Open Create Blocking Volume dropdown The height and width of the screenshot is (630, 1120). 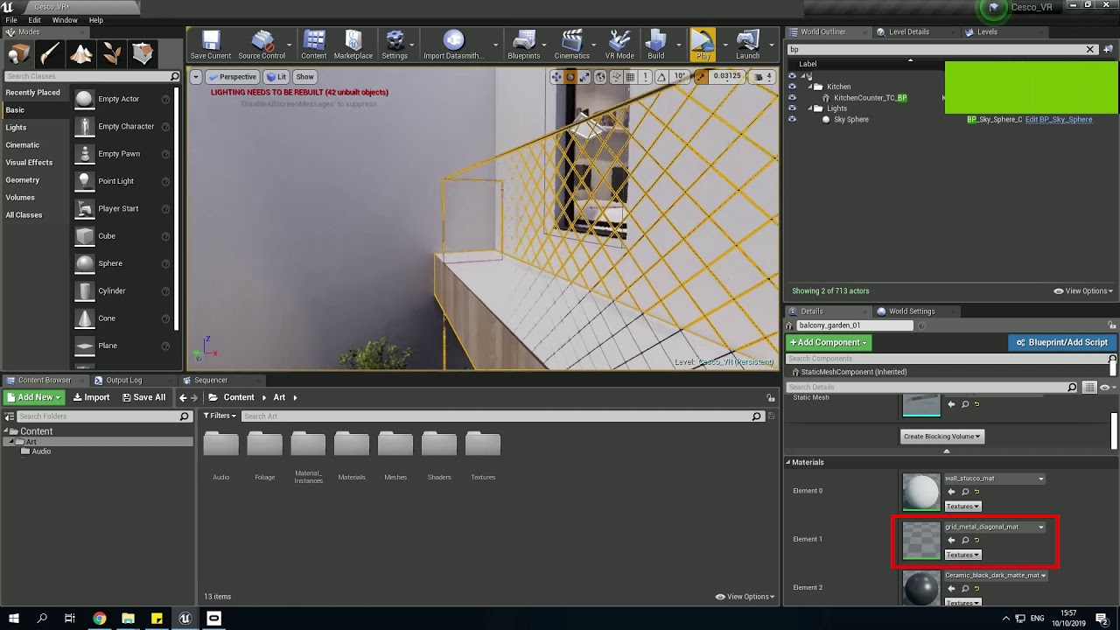[x=942, y=436]
